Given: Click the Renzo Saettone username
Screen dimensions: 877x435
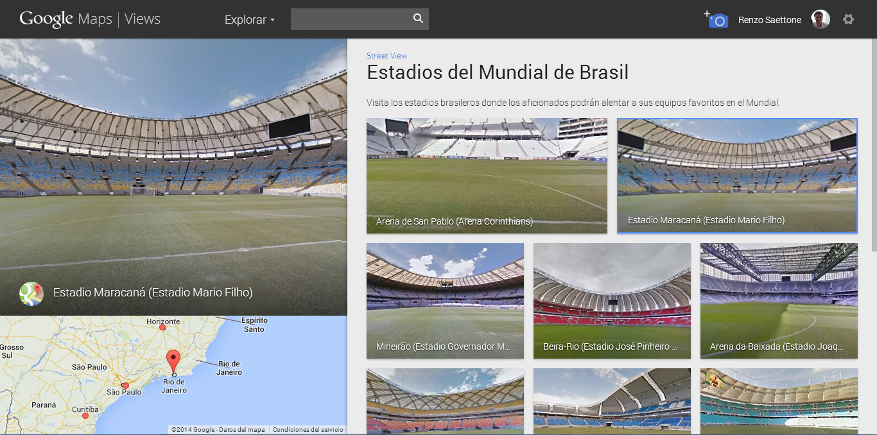Looking at the screenshot, I should click(x=769, y=20).
